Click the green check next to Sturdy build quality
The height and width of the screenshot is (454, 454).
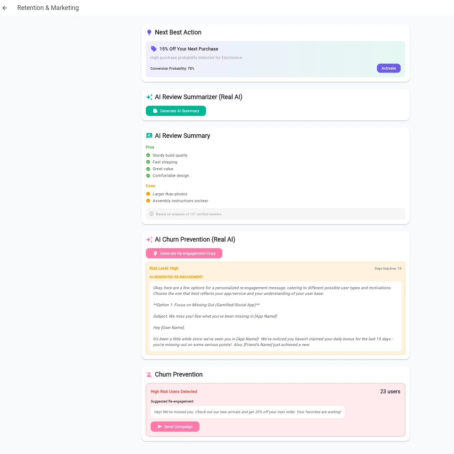tap(148, 155)
